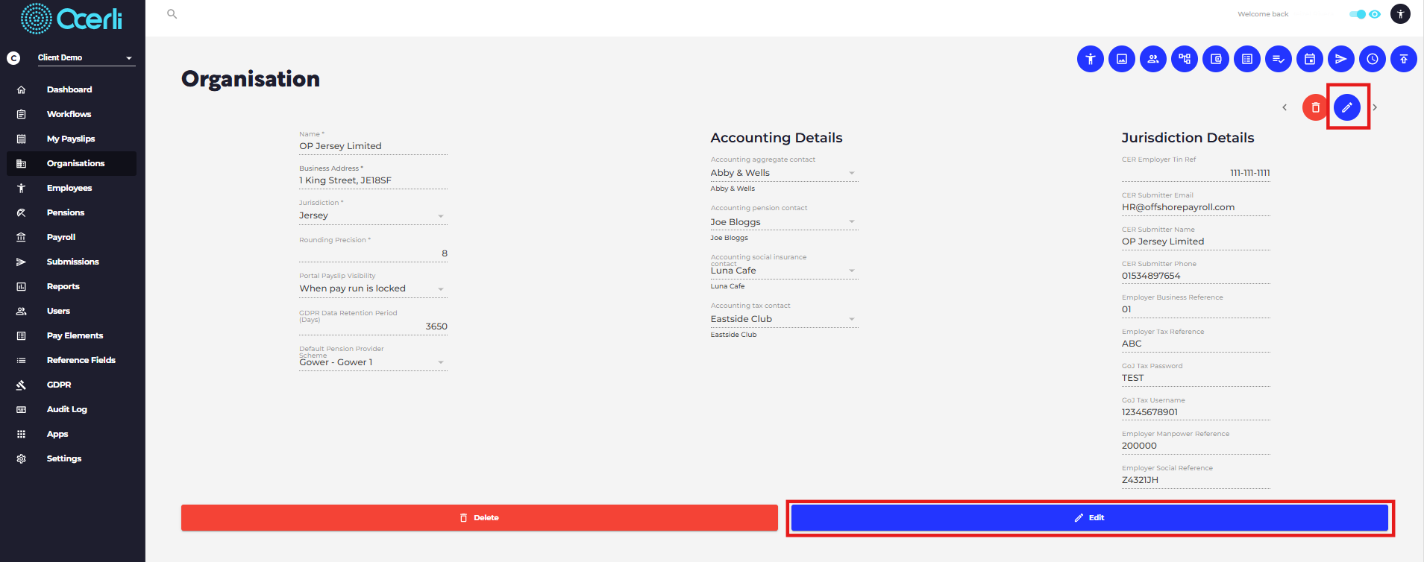The image size is (1424, 562).
Task: Open the Client Demo selector dropdown
Action: click(x=86, y=57)
